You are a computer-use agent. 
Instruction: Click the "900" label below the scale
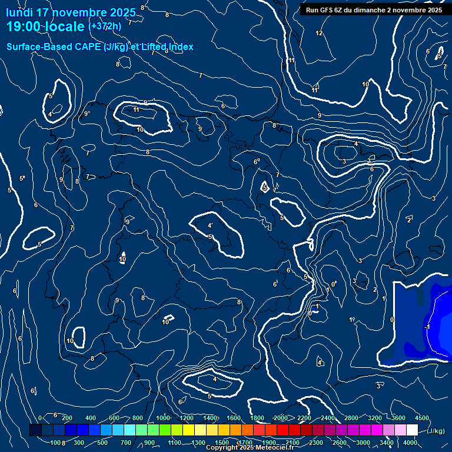click(x=149, y=443)
